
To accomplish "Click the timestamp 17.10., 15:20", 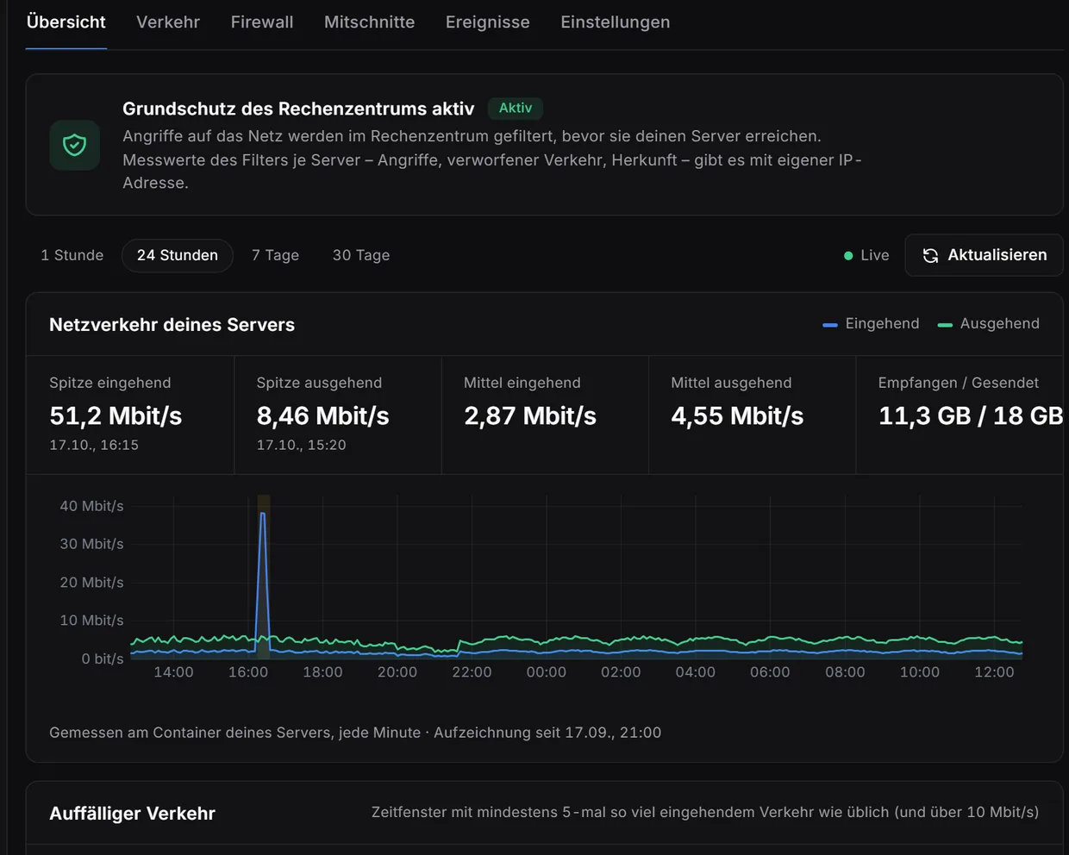I will (x=301, y=445).
